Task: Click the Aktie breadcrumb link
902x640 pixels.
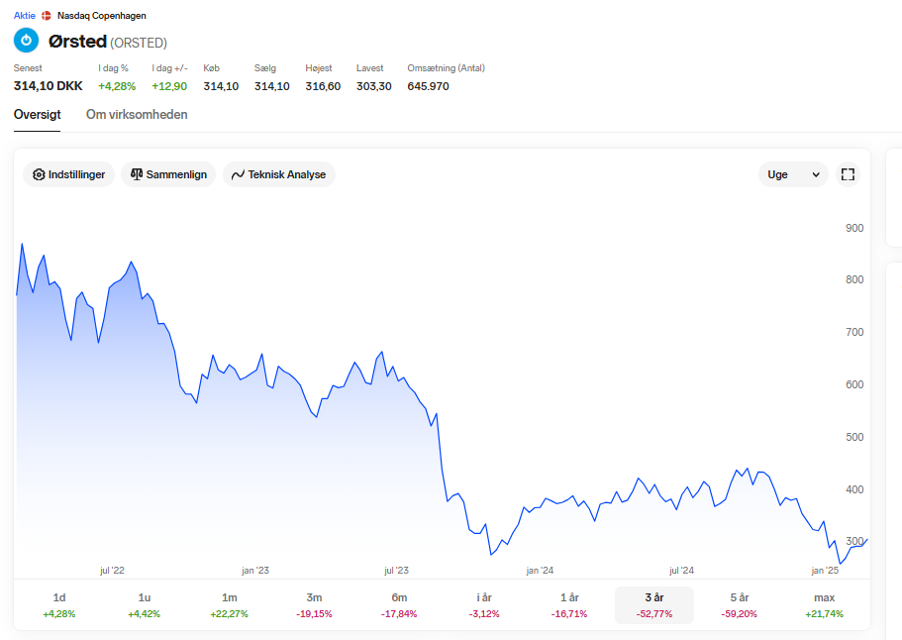Action: (25, 16)
